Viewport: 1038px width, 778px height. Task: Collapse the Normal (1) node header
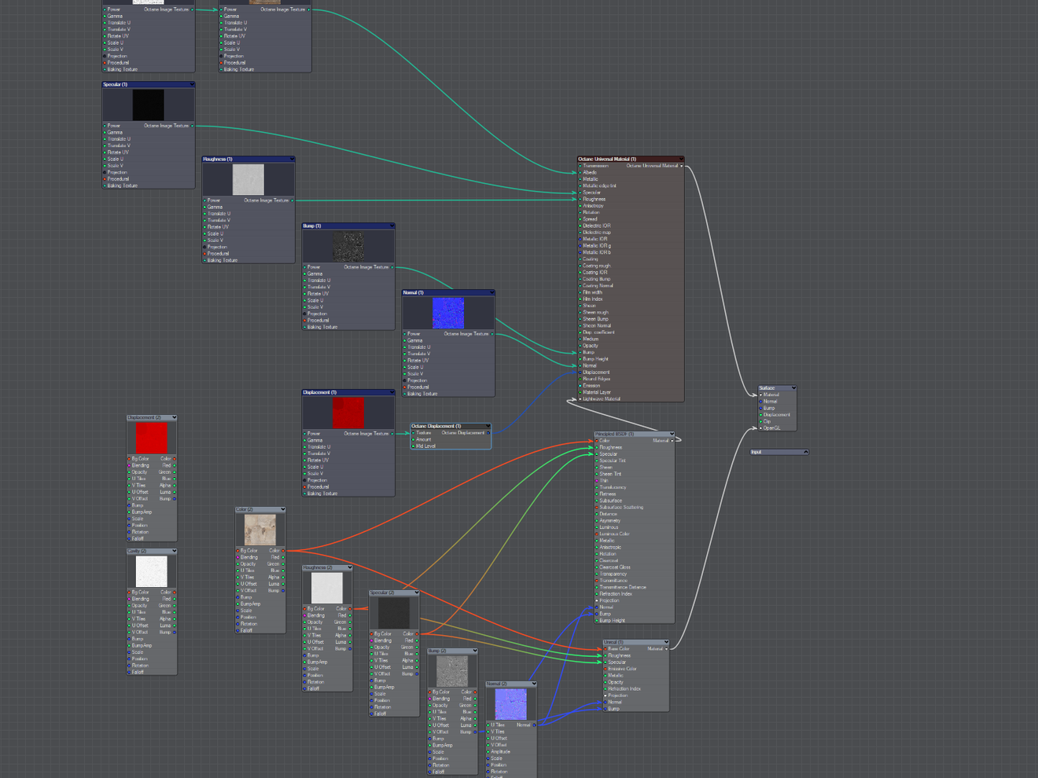(491, 292)
